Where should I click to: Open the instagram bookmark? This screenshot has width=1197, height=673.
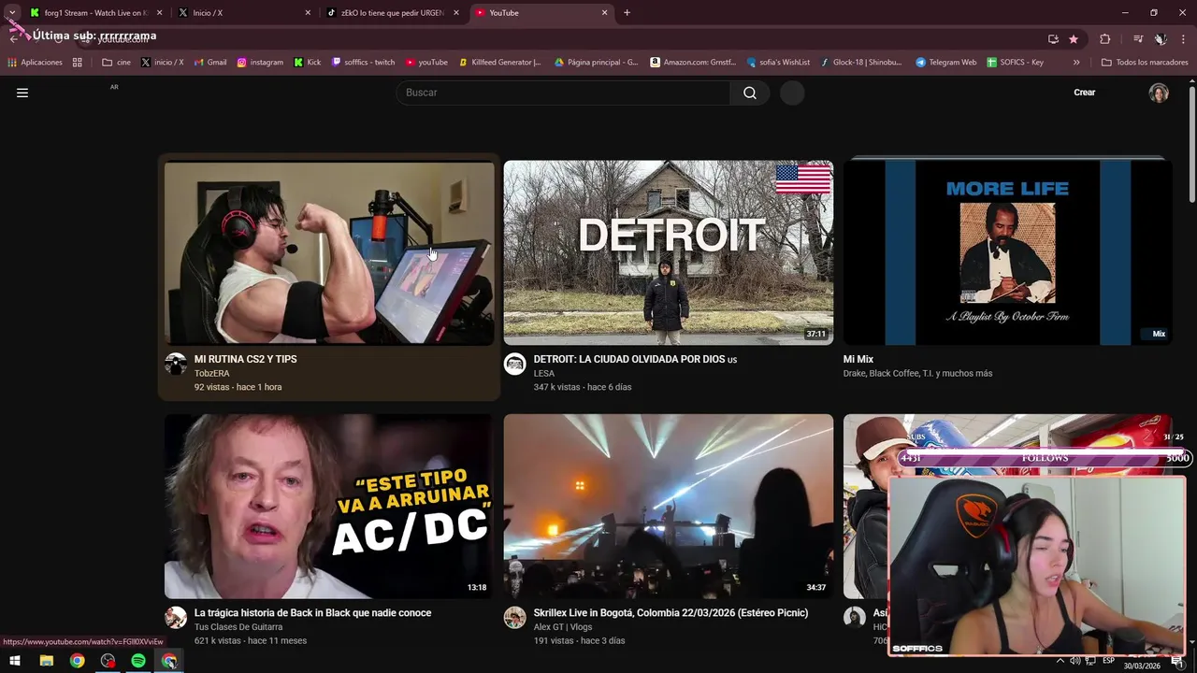click(260, 63)
